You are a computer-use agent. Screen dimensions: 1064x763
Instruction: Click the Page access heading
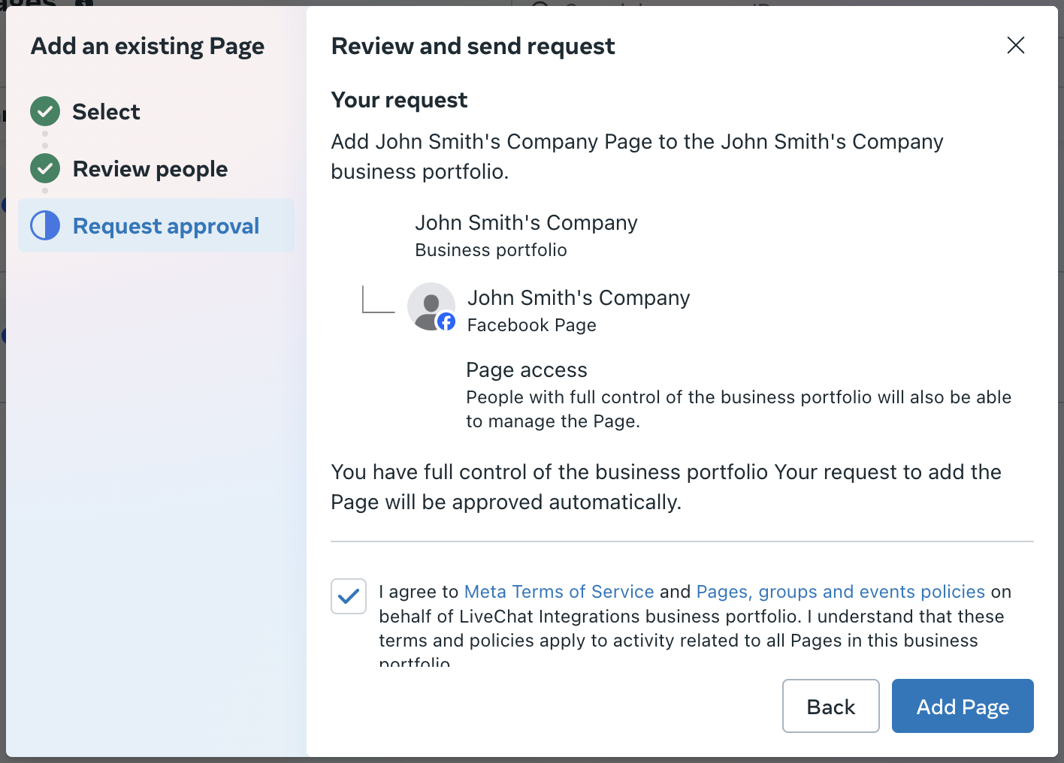pyautogui.click(x=527, y=370)
